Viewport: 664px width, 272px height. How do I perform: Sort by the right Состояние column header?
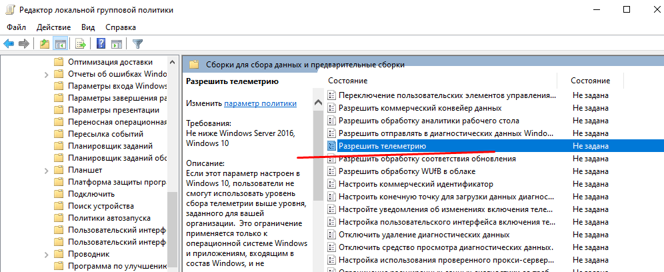[590, 81]
